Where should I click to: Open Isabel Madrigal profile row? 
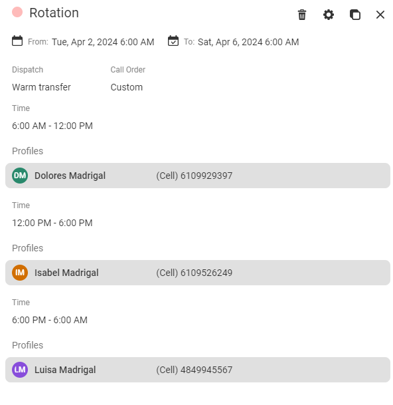point(198,273)
